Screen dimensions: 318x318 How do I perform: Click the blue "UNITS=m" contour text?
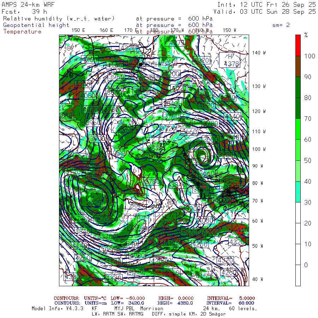tap(95, 303)
